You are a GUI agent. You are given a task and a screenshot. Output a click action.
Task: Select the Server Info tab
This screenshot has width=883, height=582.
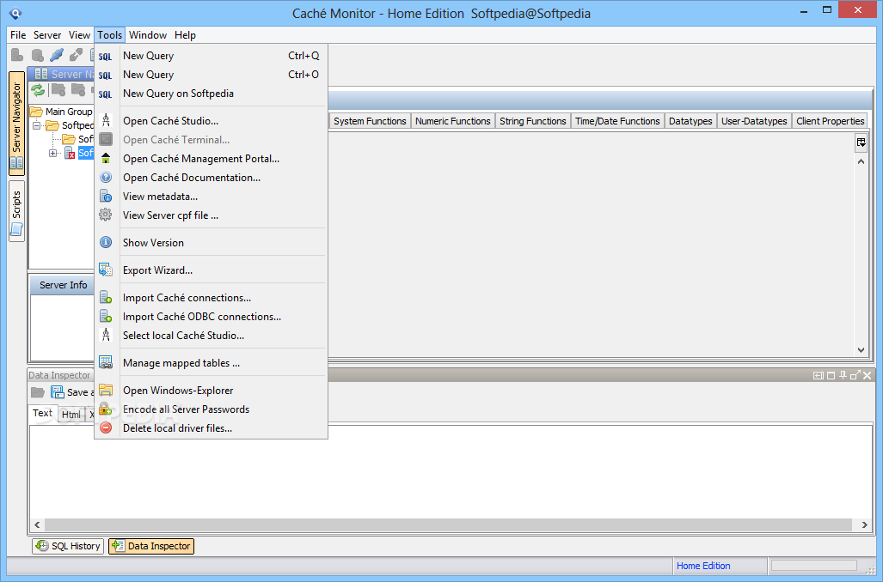[x=63, y=285]
